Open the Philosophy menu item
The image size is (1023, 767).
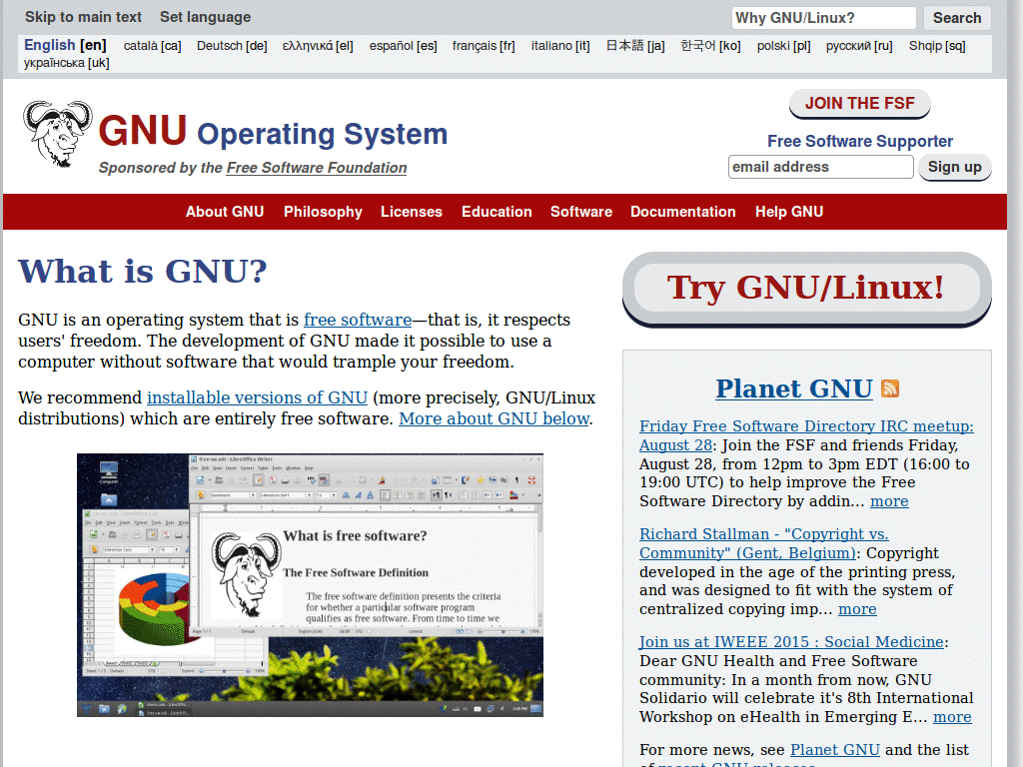coord(323,212)
